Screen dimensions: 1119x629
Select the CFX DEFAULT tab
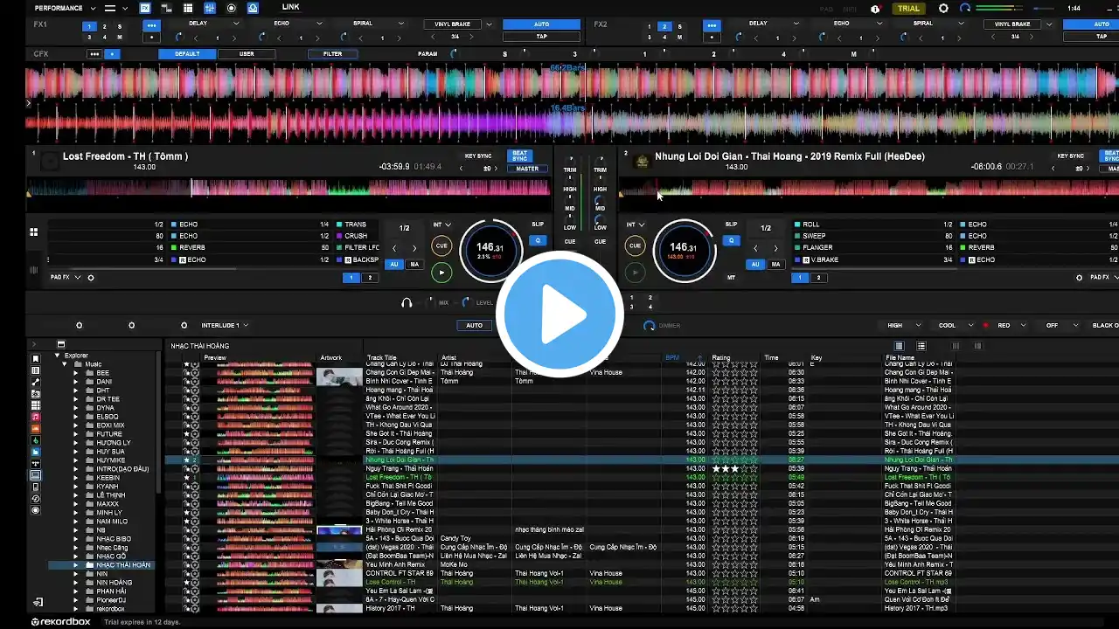coord(187,54)
